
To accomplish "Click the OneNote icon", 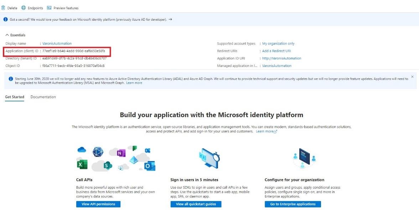I will click(121, 153).
